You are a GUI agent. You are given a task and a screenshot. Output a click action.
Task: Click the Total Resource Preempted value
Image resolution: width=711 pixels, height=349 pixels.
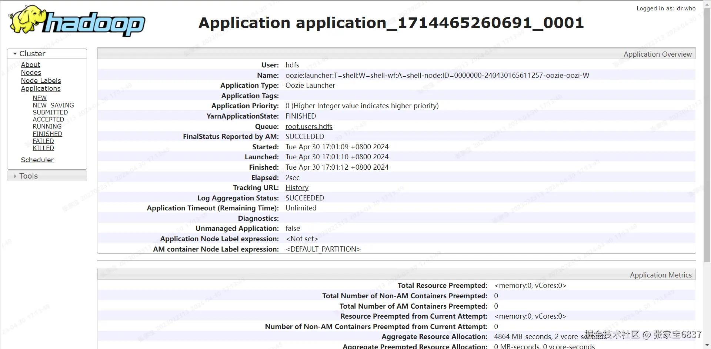[530, 286]
